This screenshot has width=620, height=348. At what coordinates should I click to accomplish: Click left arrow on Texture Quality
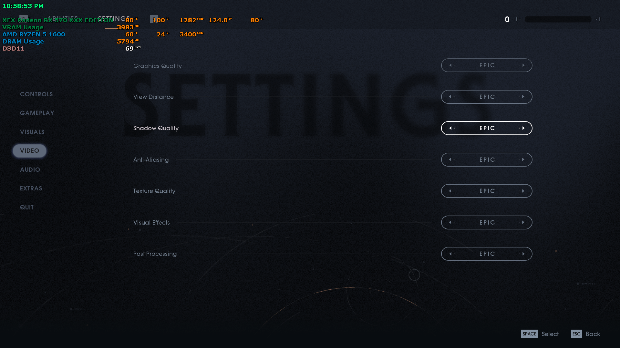click(450, 191)
